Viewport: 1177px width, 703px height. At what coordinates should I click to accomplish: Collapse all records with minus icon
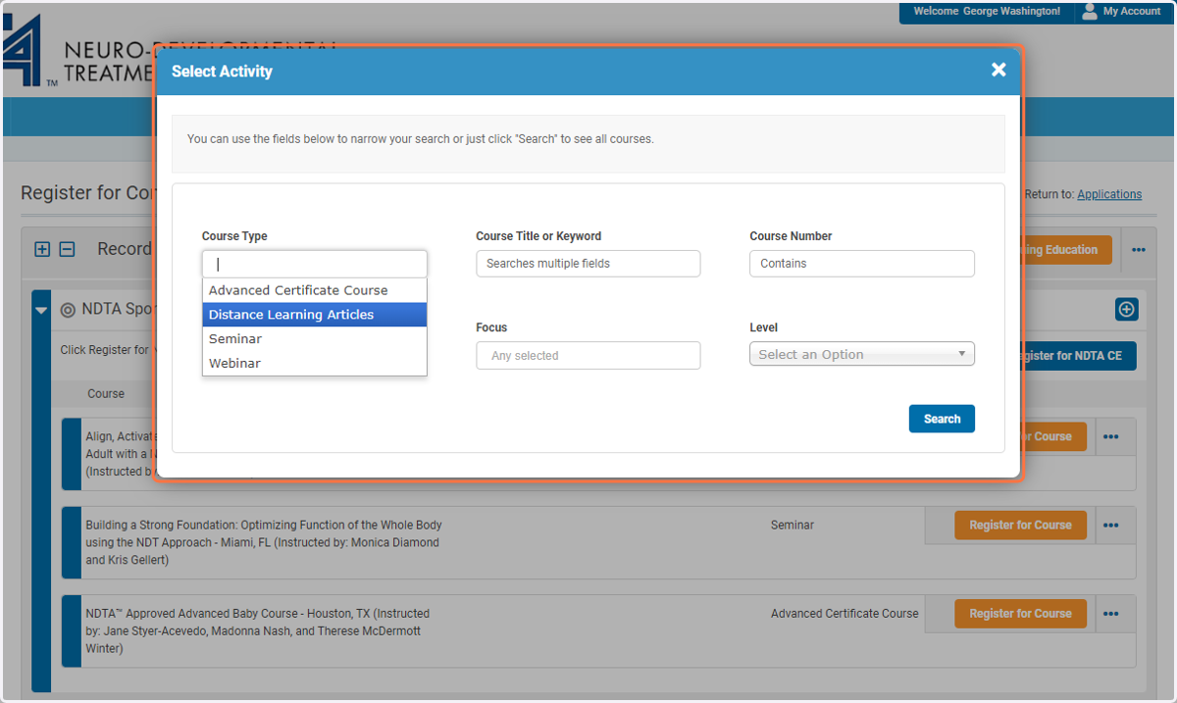[67, 249]
